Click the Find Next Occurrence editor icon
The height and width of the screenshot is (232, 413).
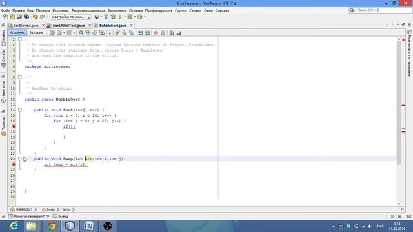[95, 33]
